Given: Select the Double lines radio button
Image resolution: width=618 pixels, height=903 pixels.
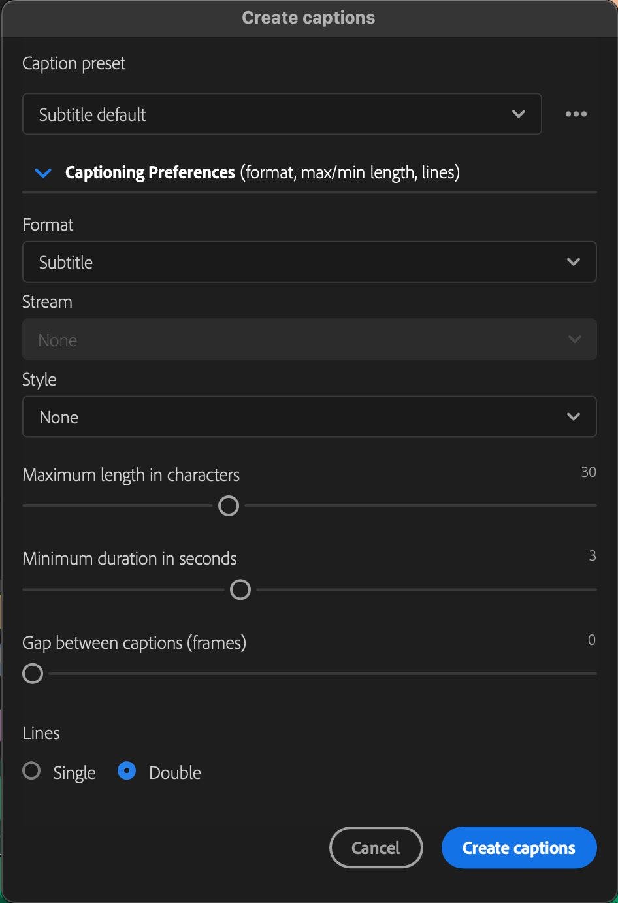Looking at the screenshot, I should point(127,771).
